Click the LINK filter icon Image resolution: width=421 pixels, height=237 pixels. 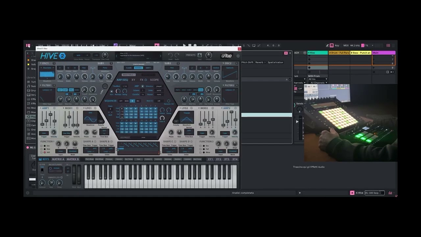(105, 86)
